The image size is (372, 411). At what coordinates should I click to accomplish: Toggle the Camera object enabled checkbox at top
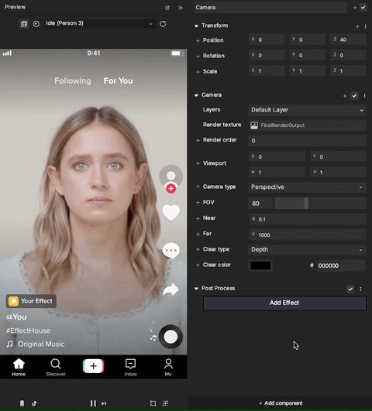pos(363,7)
